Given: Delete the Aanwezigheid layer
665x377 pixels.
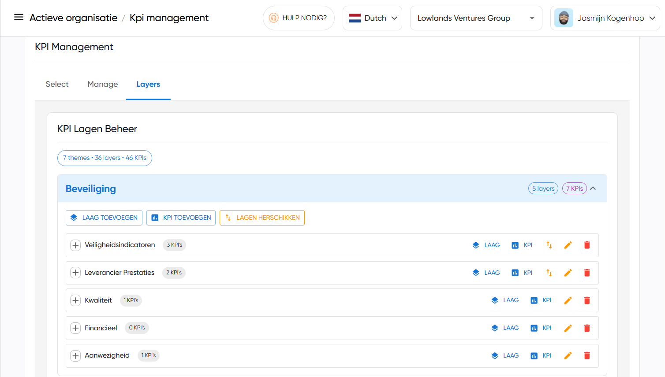Looking at the screenshot, I should click(x=587, y=356).
